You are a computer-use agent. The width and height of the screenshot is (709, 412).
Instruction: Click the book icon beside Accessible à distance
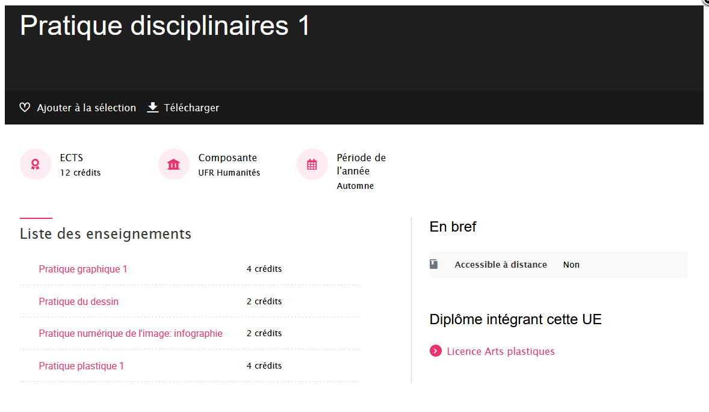(x=433, y=264)
